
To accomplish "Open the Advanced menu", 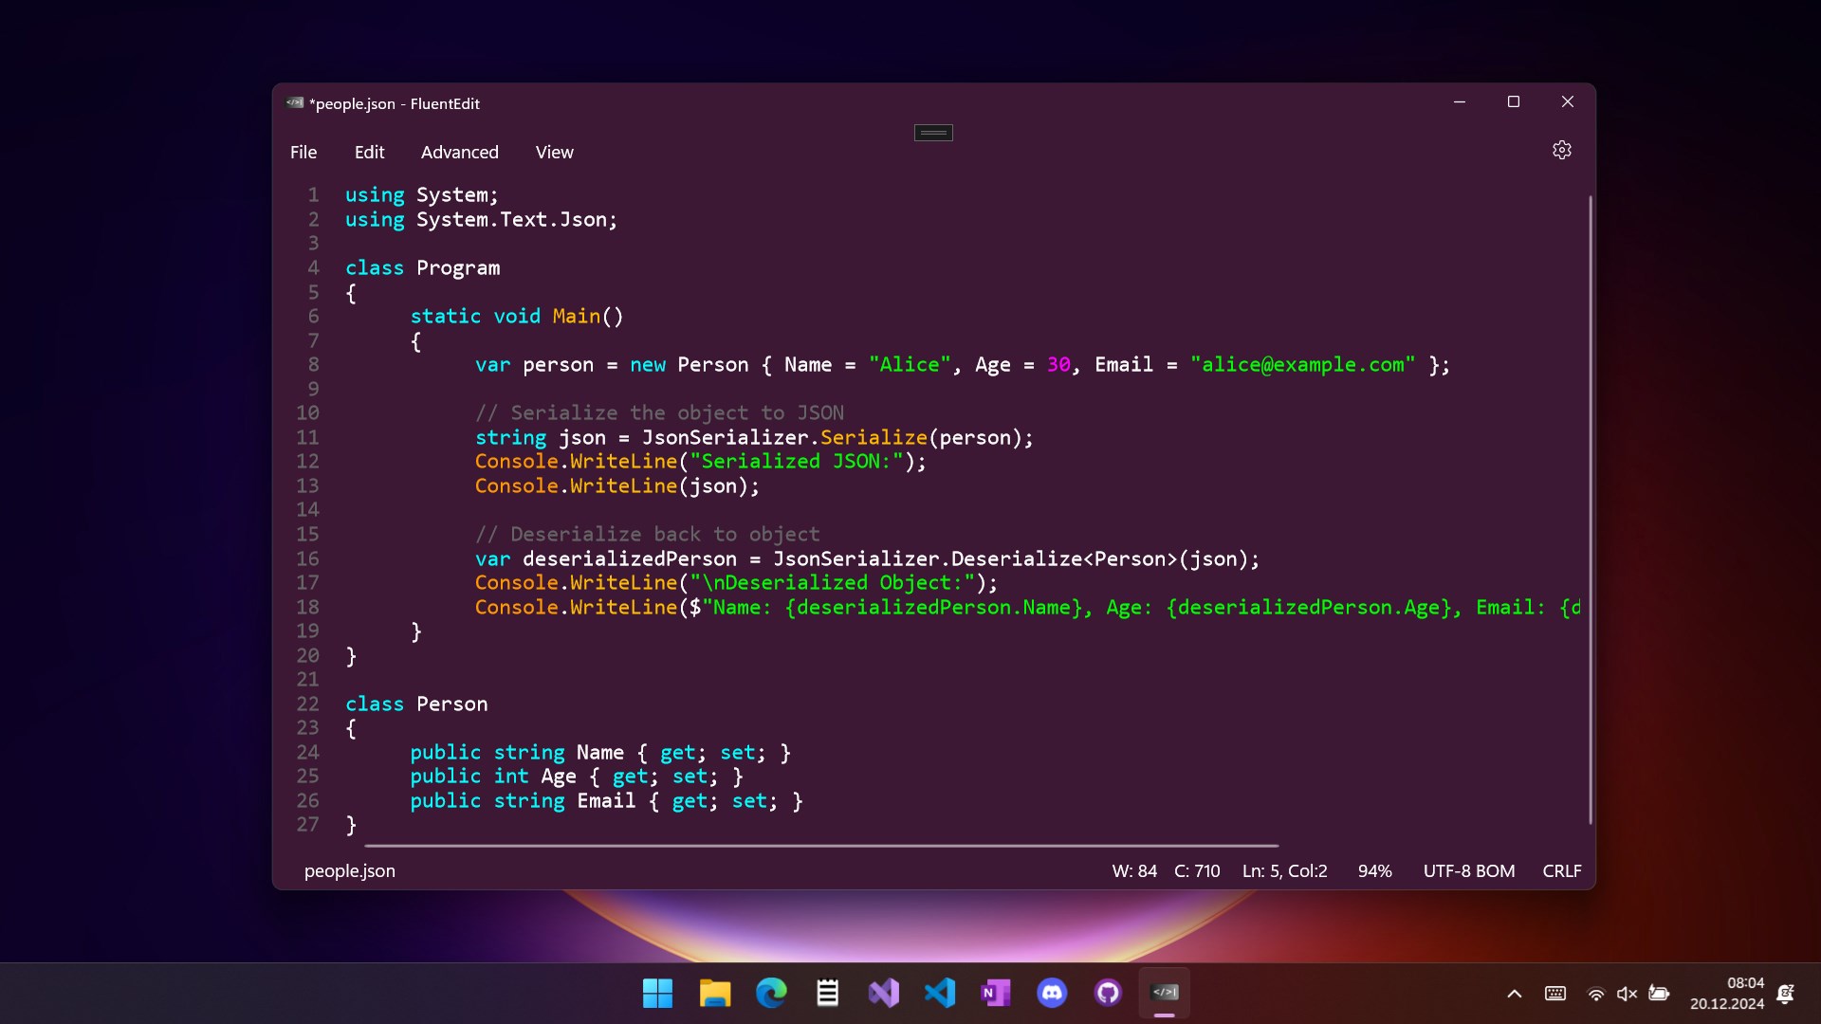I will click(x=459, y=152).
